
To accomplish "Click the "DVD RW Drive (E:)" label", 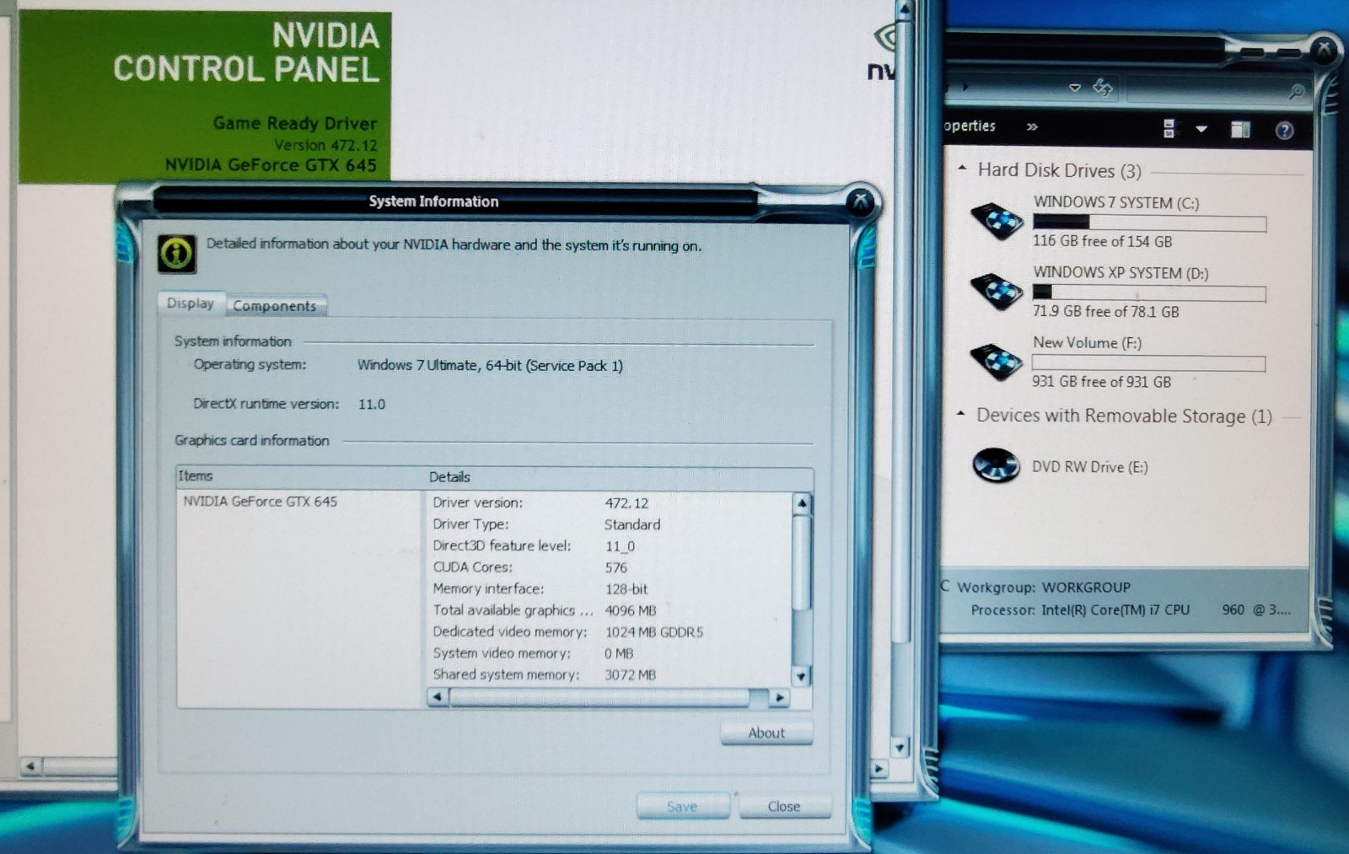I will click(1089, 467).
